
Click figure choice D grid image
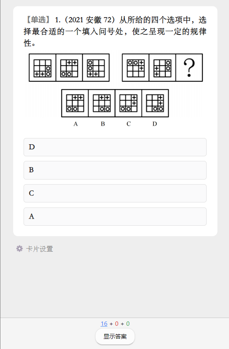[x=155, y=103]
